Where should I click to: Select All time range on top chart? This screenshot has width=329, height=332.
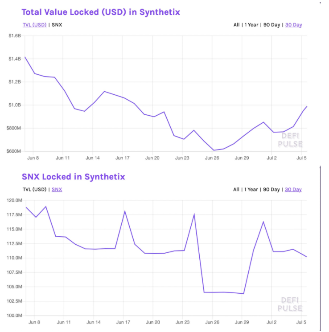coord(236,24)
